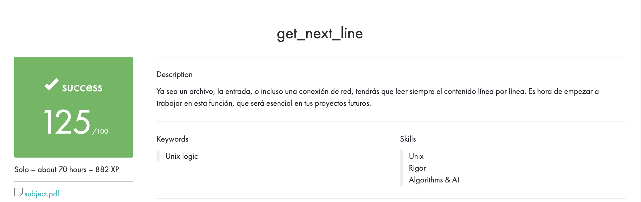Screen dimensions: 641x202
Task: Click the Rigor skill entry
Action: coord(417,168)
